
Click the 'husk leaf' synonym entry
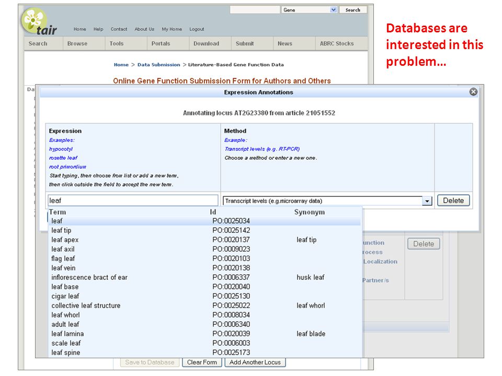310,277
